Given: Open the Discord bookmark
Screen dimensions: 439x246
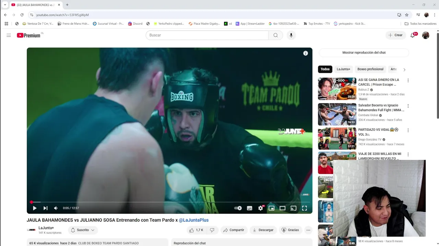Looking at the screenshot, I should pyautogui.click(x=135, y=24).
